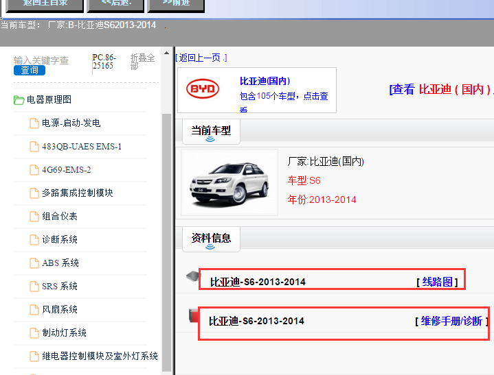
Task: Click the sidebar scrollbar up arrow
Action: point(166,53)
